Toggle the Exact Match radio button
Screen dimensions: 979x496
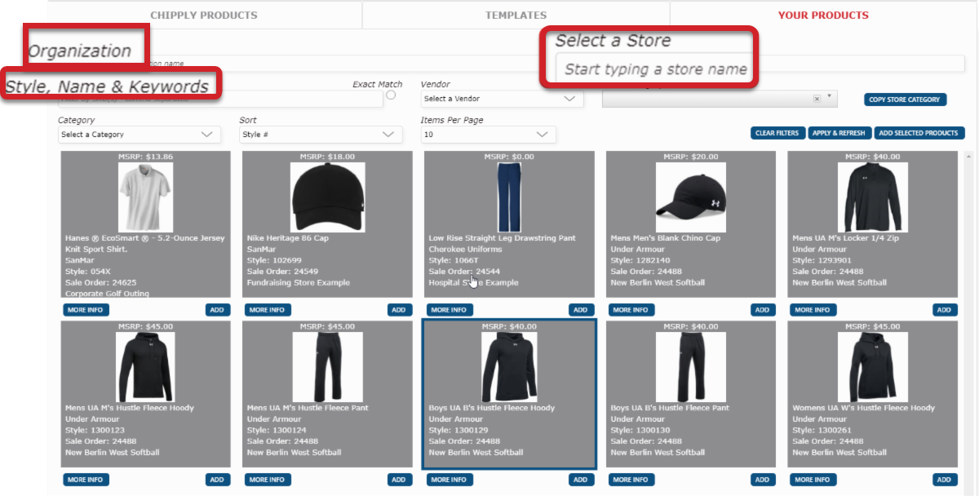(x=391, y=95)
